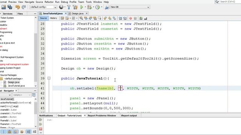Click the Shift Line Left icon
The width and height of the screenshot is (241, 135).
[x=120, y=18]
